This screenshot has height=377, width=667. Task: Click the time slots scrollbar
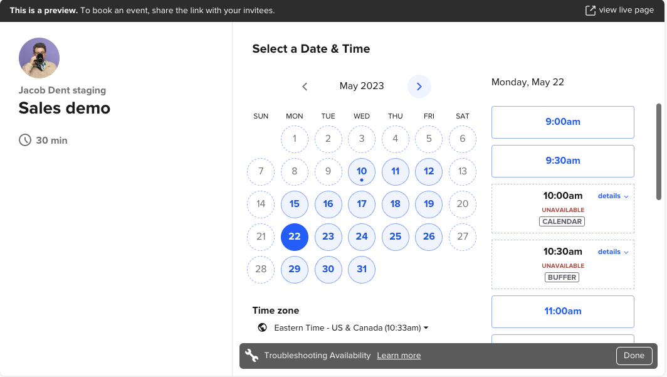(658, 152)
